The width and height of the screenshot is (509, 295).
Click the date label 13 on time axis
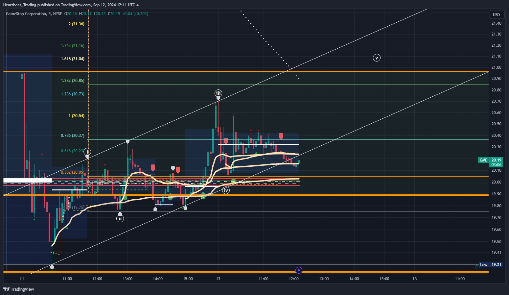(x=415, y=279)
